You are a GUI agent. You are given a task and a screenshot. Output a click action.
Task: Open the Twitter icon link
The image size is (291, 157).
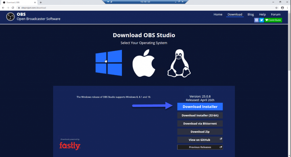click(x=261, y=20)
